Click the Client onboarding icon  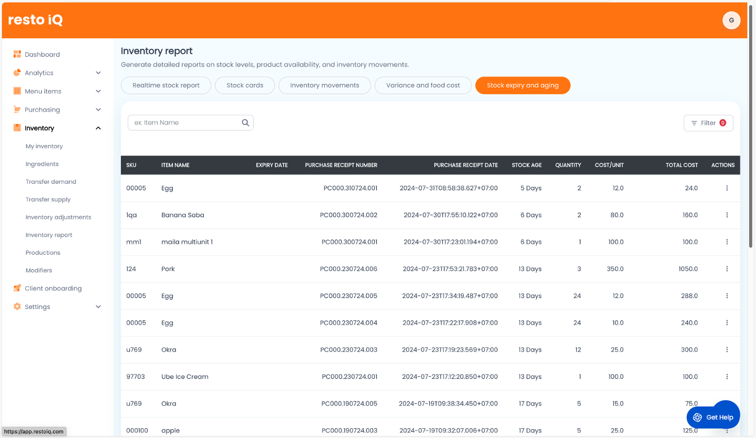click(x=17, y=288)
